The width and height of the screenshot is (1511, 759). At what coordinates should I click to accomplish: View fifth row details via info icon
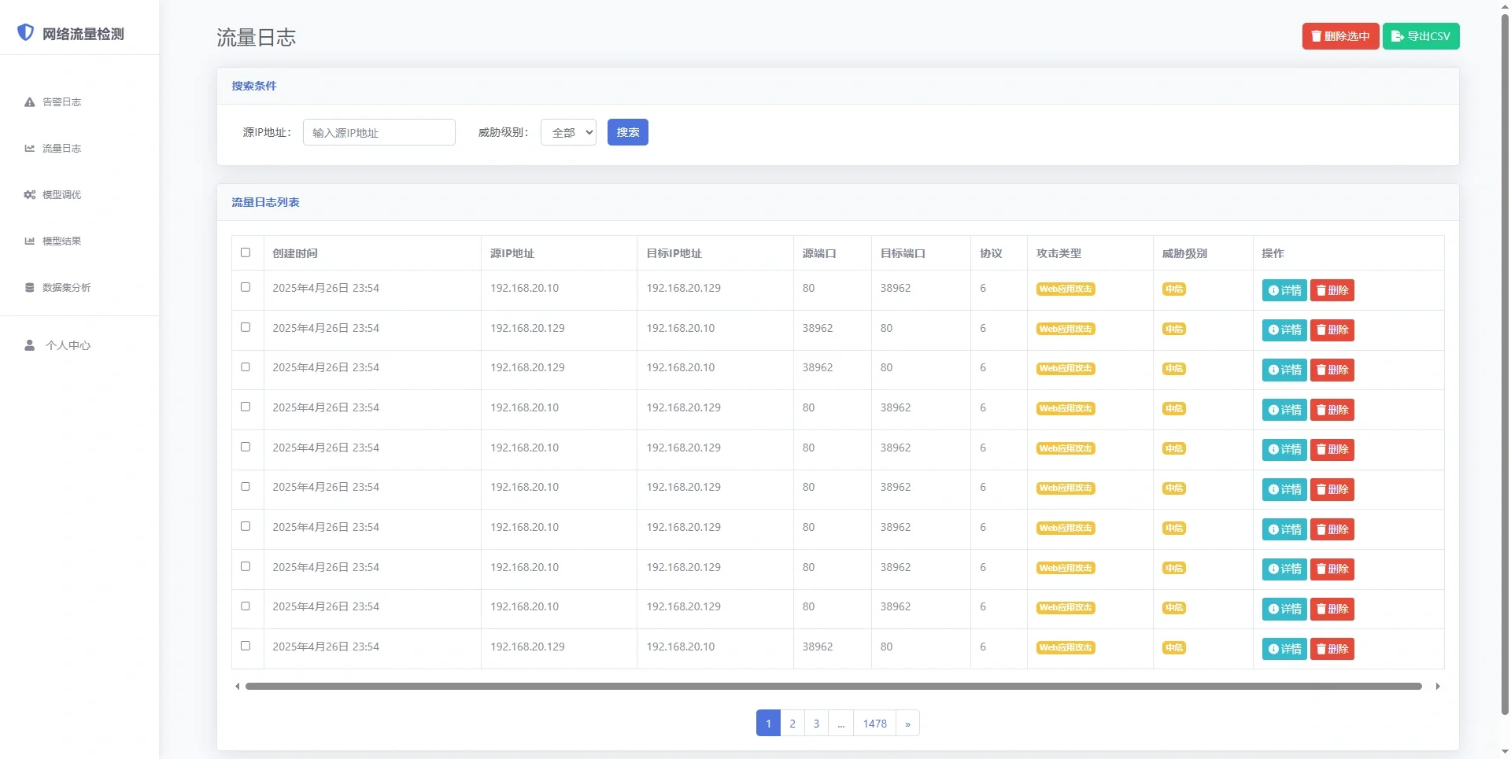1273,450
